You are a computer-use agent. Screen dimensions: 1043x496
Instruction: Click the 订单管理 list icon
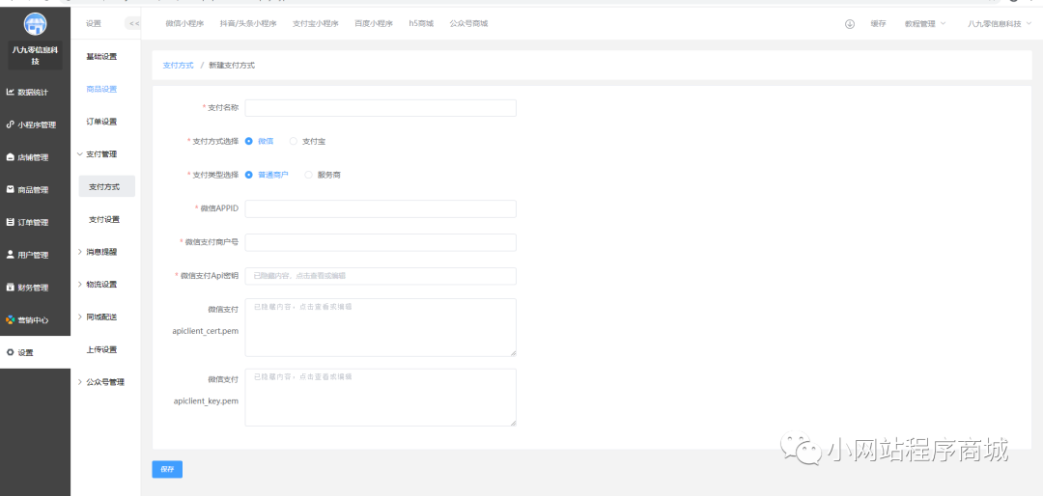click(x=10, y=222)
